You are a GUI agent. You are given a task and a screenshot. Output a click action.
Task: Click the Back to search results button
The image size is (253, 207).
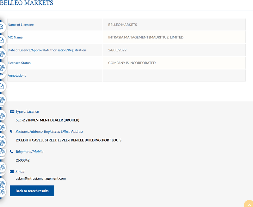click(x=32, y=191)
